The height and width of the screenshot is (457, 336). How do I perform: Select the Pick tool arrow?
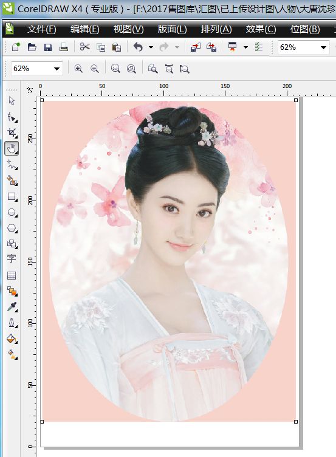[12, 101]
